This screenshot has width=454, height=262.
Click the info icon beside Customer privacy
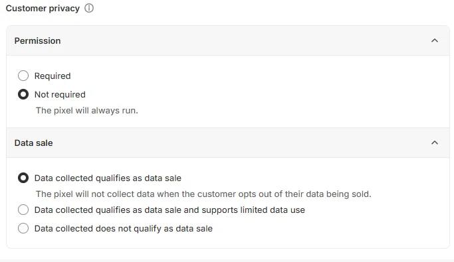(89, 8)
